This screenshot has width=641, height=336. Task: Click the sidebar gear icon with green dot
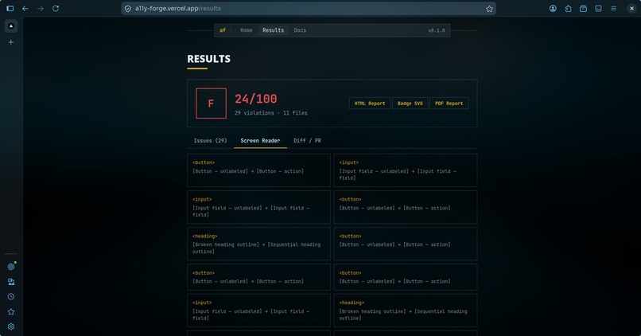pyautogui.click(x=11, y=267)
